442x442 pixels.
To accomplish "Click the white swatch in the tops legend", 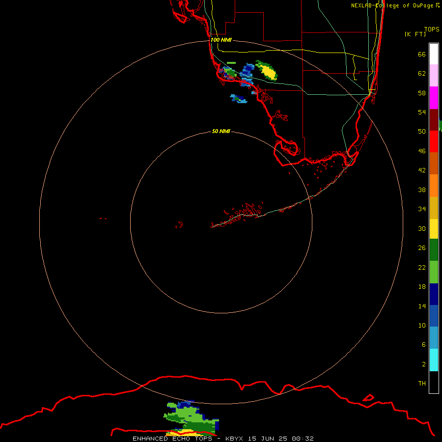I will [434, 54].
